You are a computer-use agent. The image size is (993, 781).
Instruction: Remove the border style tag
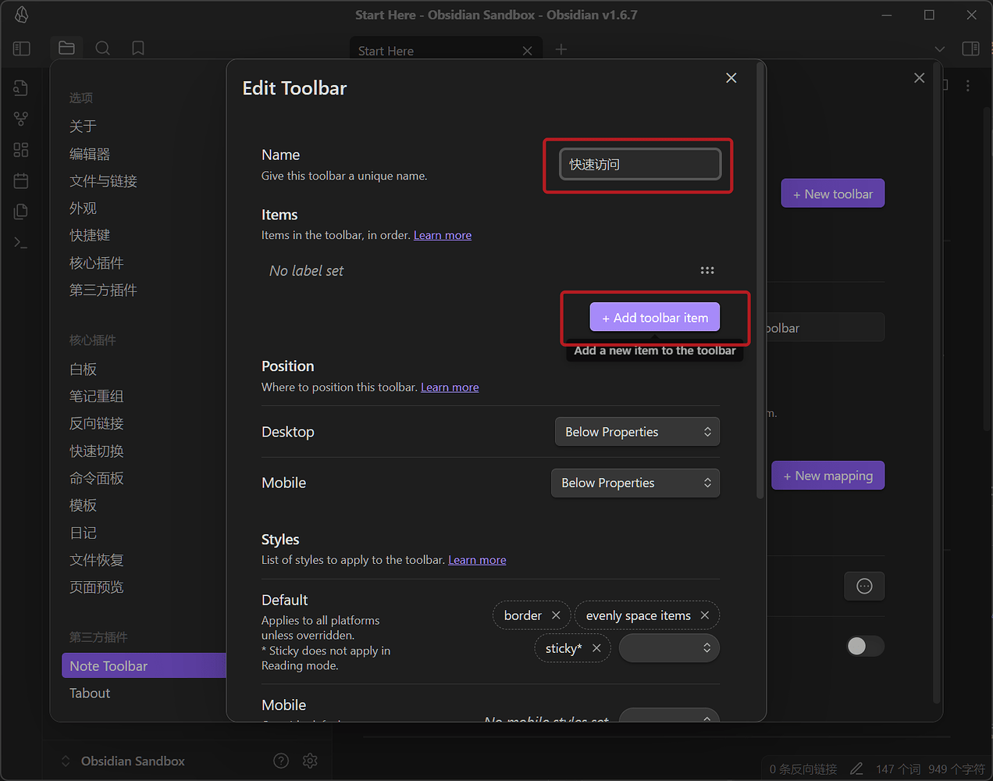click(x=556, y=615)
